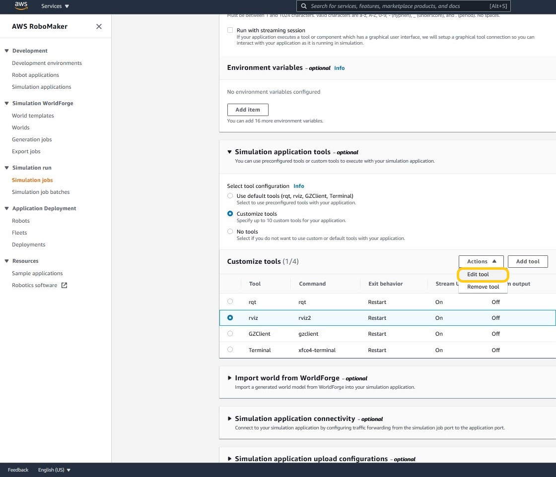Image resolution: width=556 pixels, height=477 pixels.
Task: Click the AWS logo
Action: (x=21, y=5)
